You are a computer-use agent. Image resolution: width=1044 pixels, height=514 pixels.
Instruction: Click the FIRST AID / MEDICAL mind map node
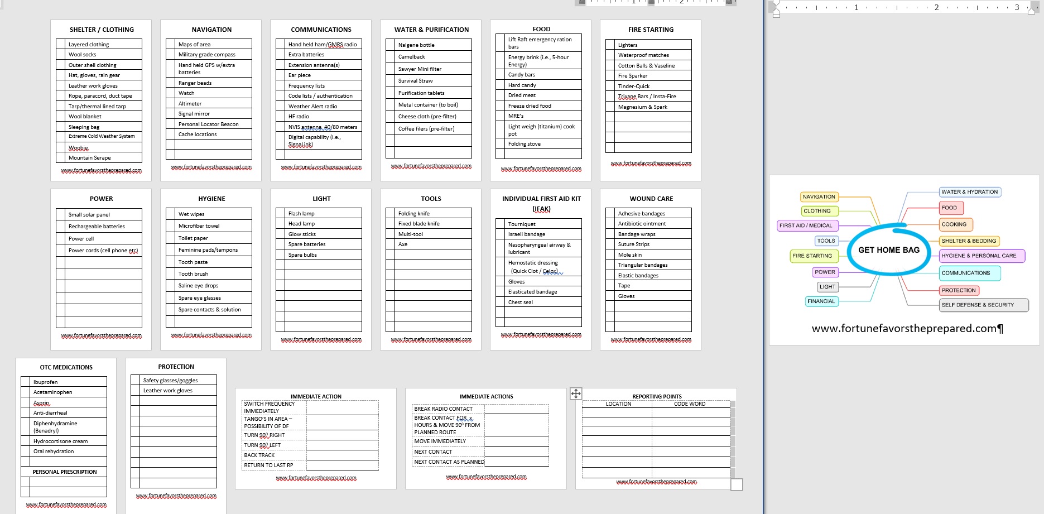[805, 225]
